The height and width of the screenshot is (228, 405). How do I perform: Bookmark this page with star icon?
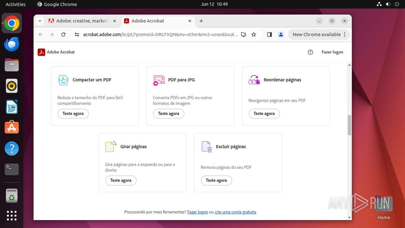click(254, 35)
